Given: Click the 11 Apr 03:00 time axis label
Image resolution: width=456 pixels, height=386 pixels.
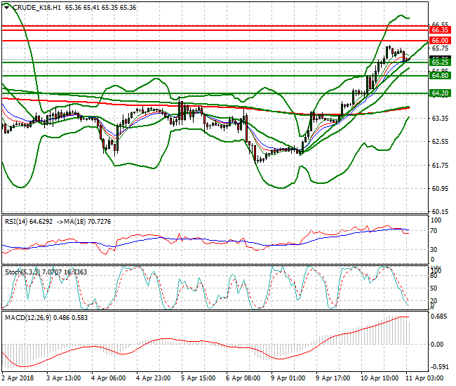Looking at the screenshot, I should (428, 378).
